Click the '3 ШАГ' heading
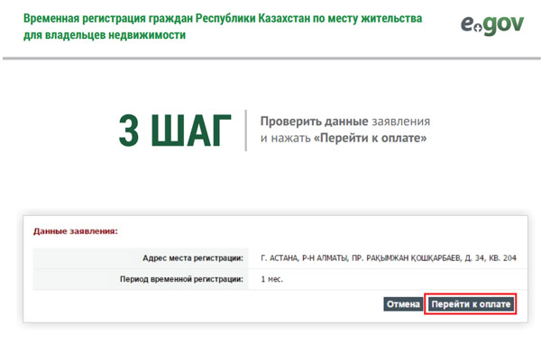The height and width of the screenshot is (343, 541). coord(175,131)
